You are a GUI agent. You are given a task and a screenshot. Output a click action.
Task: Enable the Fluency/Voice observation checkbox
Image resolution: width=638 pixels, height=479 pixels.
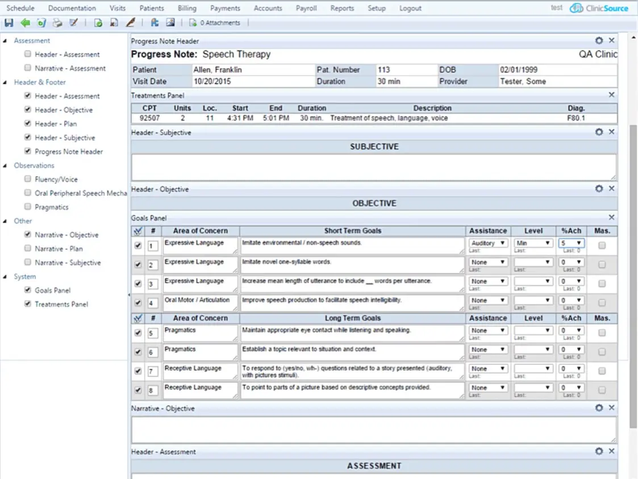point(27,179)
